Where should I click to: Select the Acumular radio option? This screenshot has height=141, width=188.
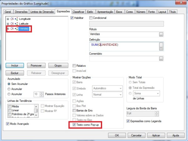click(x=9, y=89)
